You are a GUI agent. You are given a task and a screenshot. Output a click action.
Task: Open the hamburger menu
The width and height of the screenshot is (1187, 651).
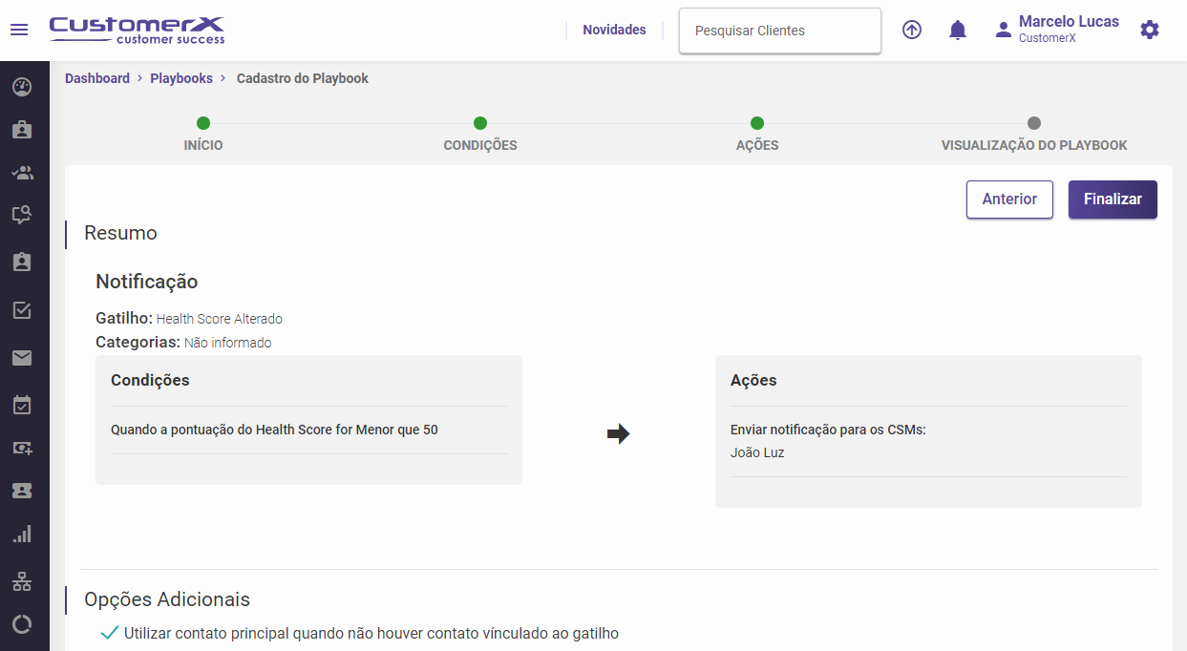(x=19, y=30)
